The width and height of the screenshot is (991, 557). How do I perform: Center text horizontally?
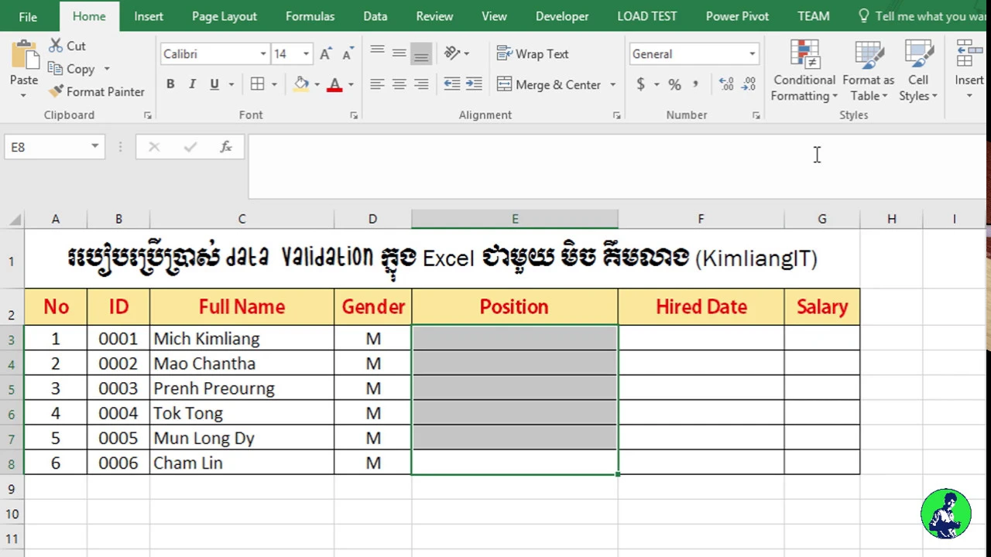pyautogui.click(x=399, y=84)
